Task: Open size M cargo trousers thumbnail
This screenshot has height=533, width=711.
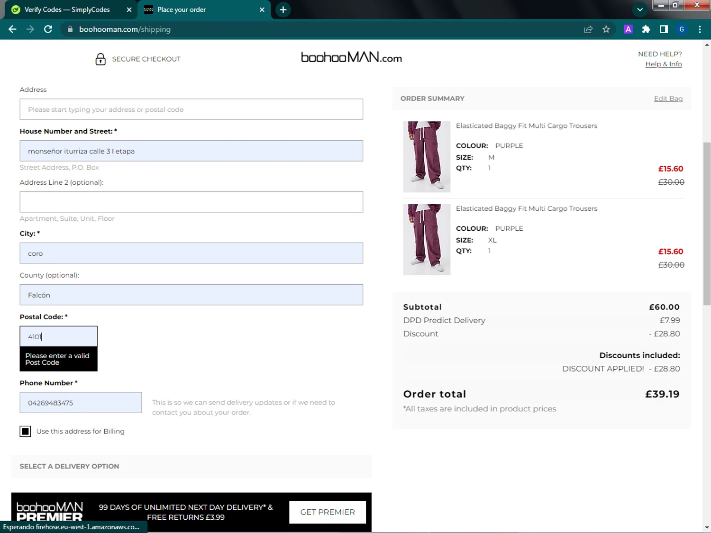Action: click(x=427, y=157)
